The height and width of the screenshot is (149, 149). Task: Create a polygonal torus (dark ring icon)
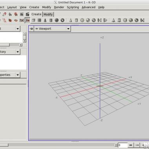(62, 20)
